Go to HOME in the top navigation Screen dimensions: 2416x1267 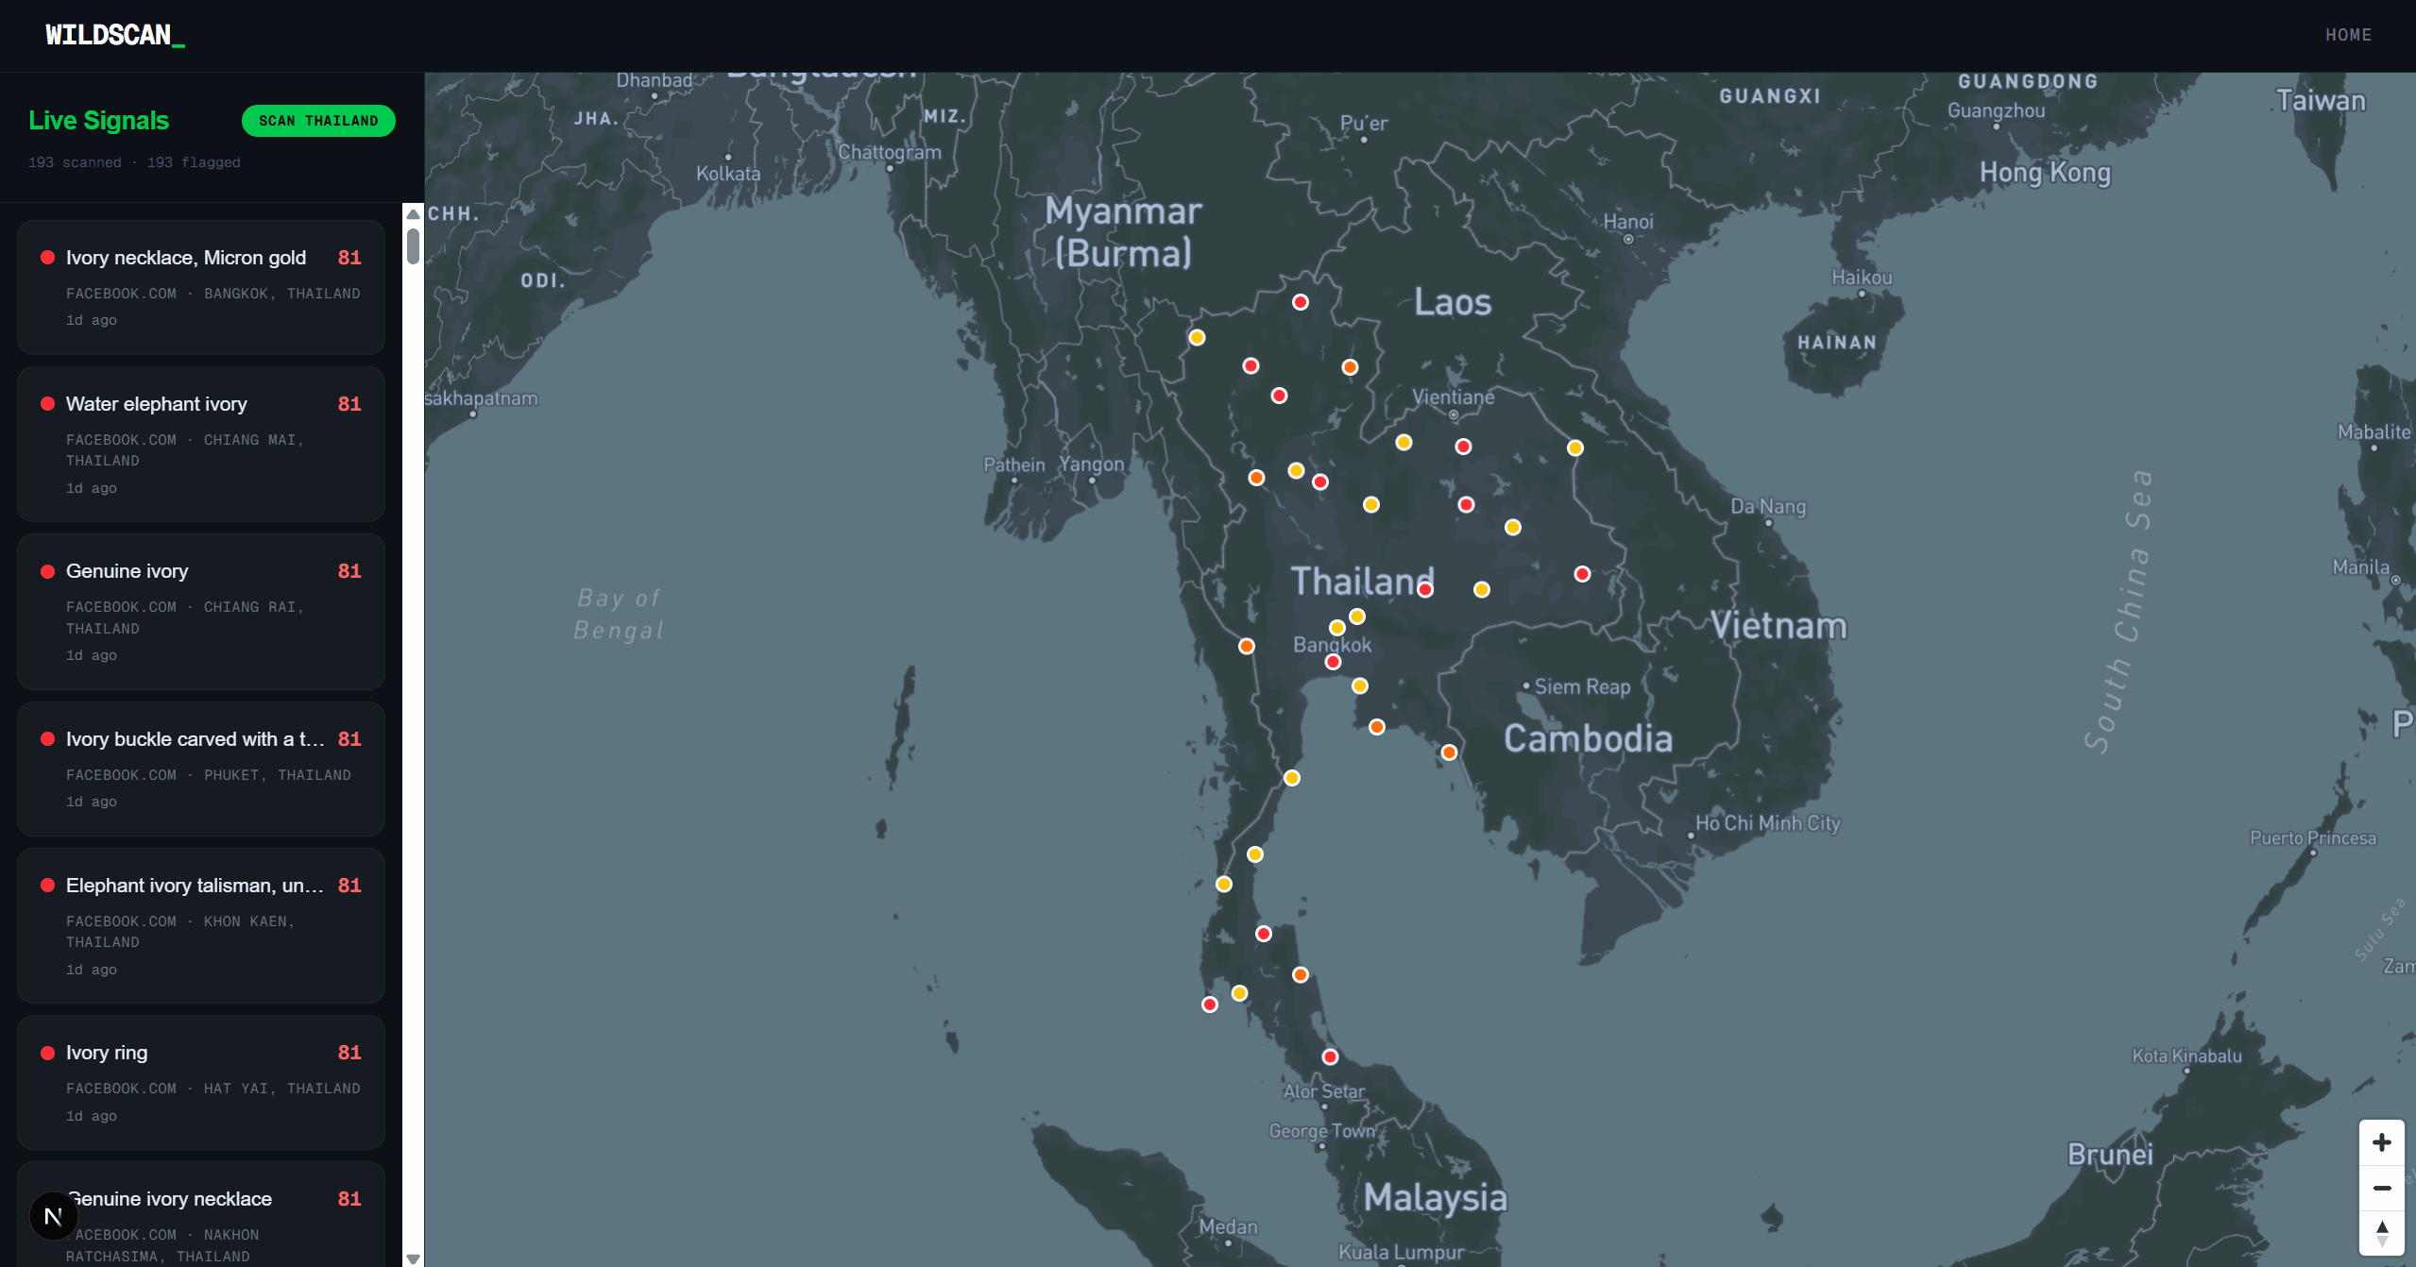2348,35
